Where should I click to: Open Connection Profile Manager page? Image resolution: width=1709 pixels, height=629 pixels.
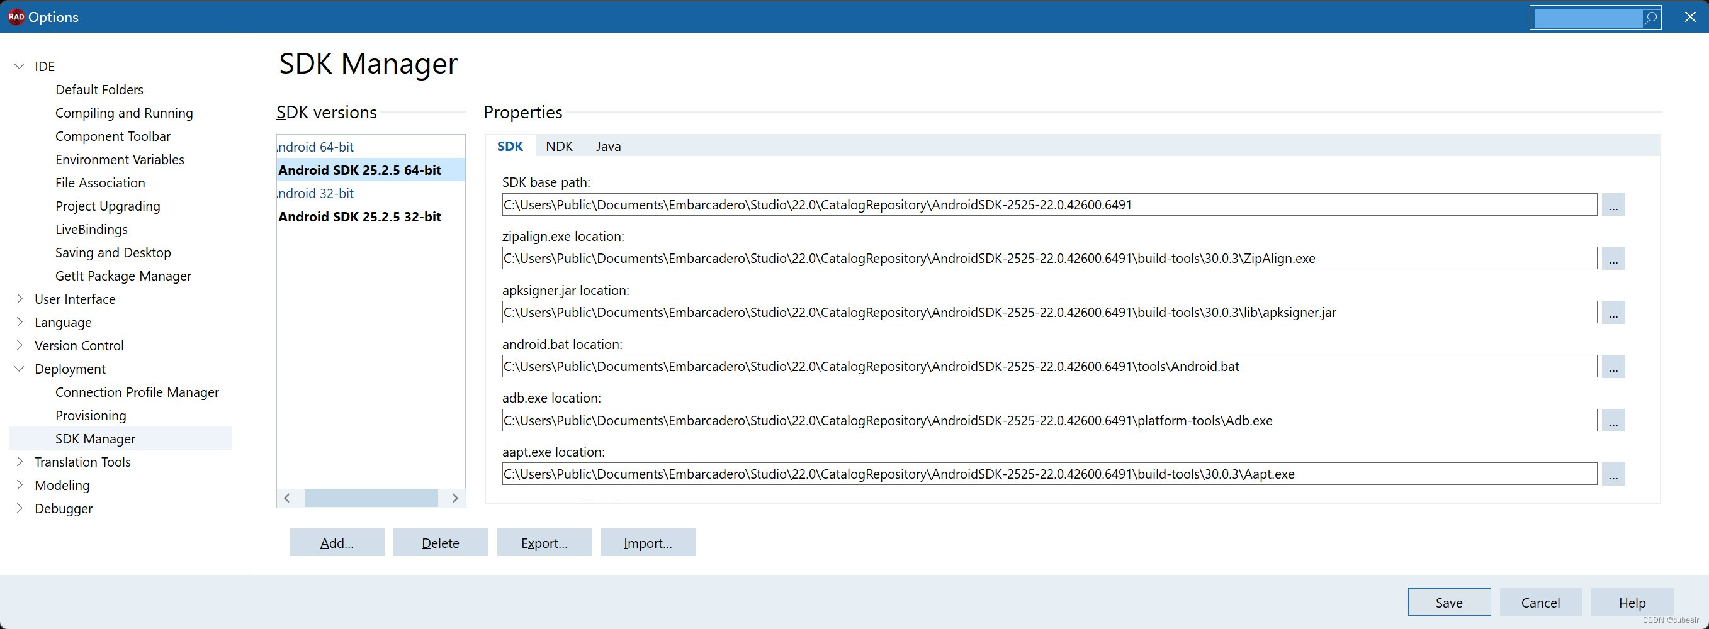[x=137, y=392]
